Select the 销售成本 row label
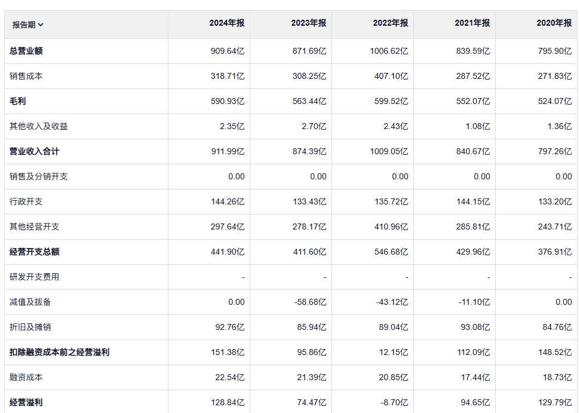 (26, 76)
